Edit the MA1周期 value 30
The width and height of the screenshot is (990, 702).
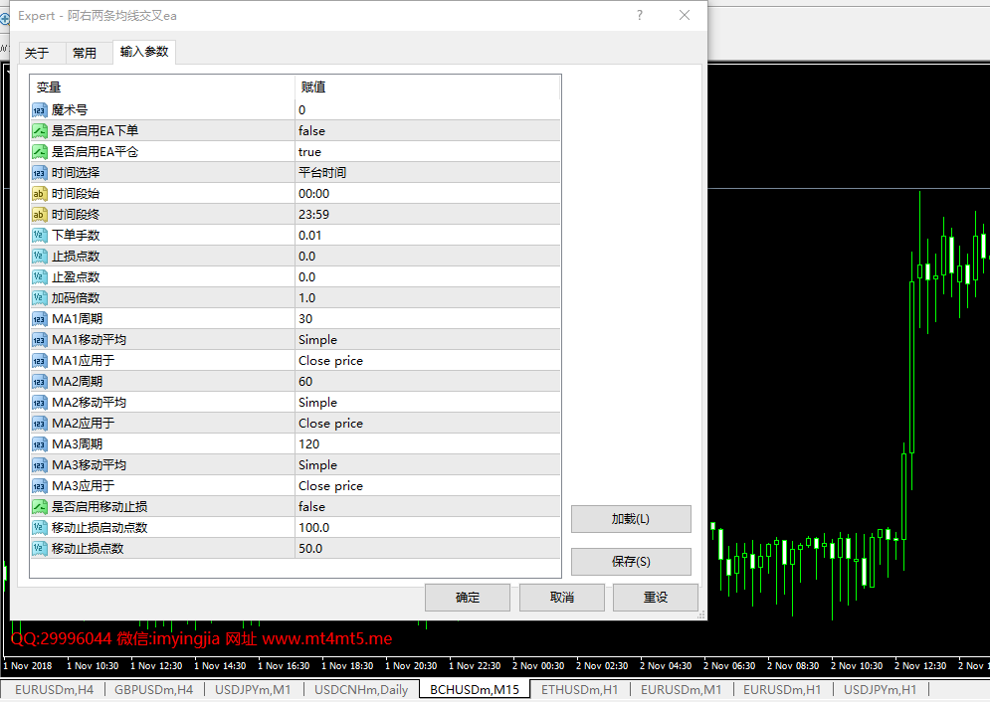428,319
